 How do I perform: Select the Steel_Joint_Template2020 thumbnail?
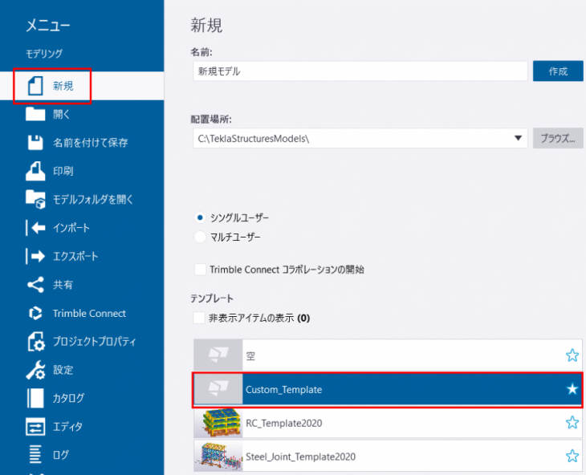pos(218,457)
